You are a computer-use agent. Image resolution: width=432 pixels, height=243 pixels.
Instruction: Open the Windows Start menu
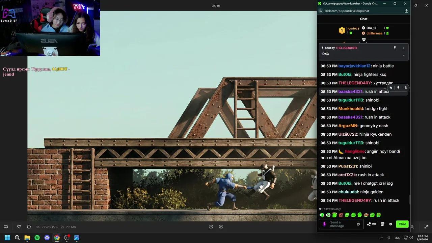7,238
